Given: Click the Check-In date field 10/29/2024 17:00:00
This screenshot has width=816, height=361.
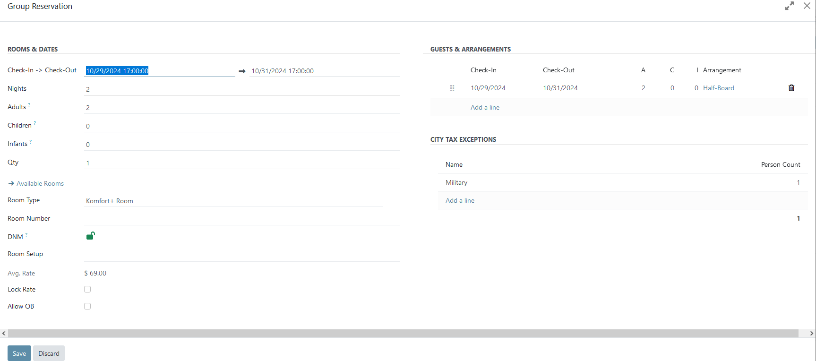Looking at the screenshot, I should (x=160, y=71).
